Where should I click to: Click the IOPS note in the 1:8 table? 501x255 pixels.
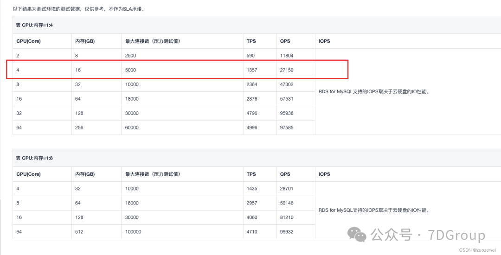pyautogui.click(x=373, y=210)
